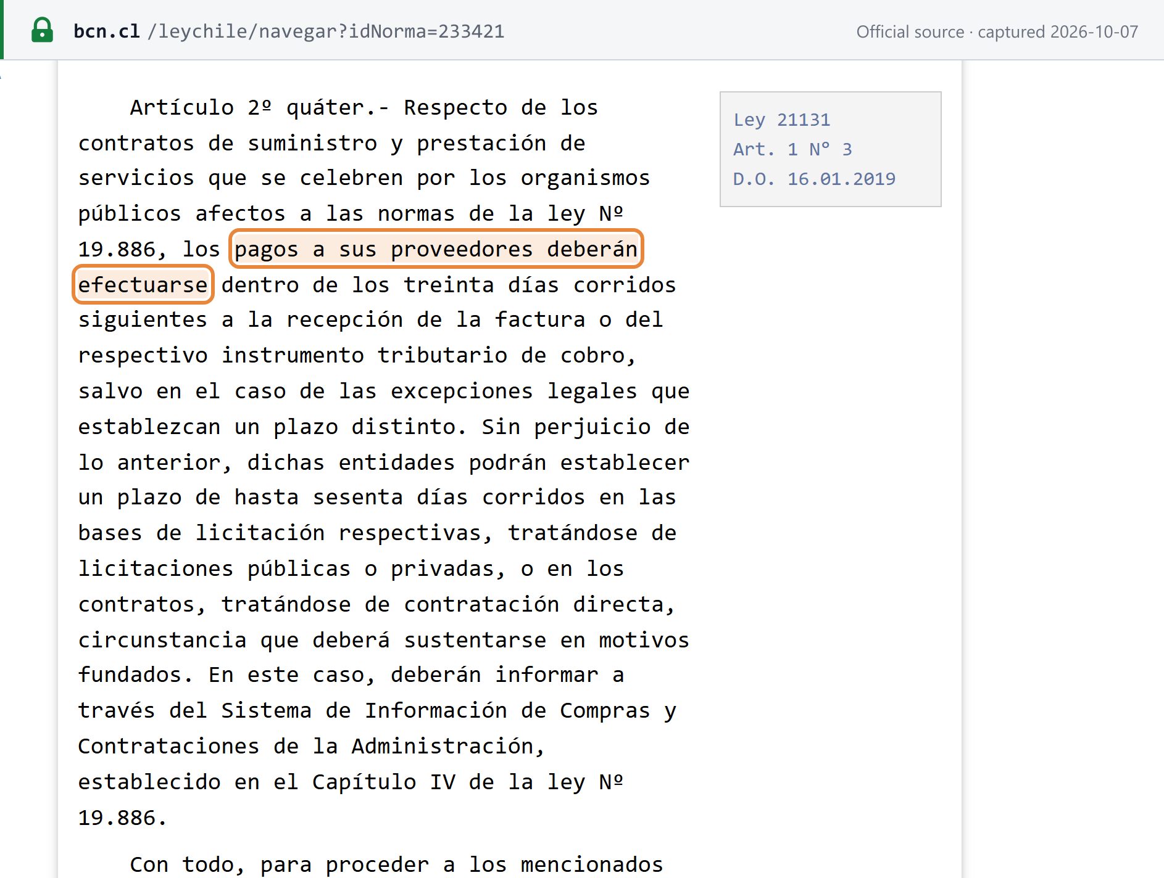Screen dimensions: 1164x878
Task: Open the 'D.O. 16.01.2019' publication date link
Action: click(814, 179)
